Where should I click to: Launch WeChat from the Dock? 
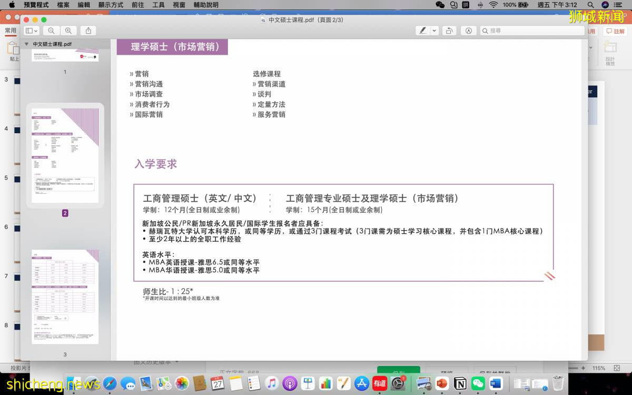478,383
